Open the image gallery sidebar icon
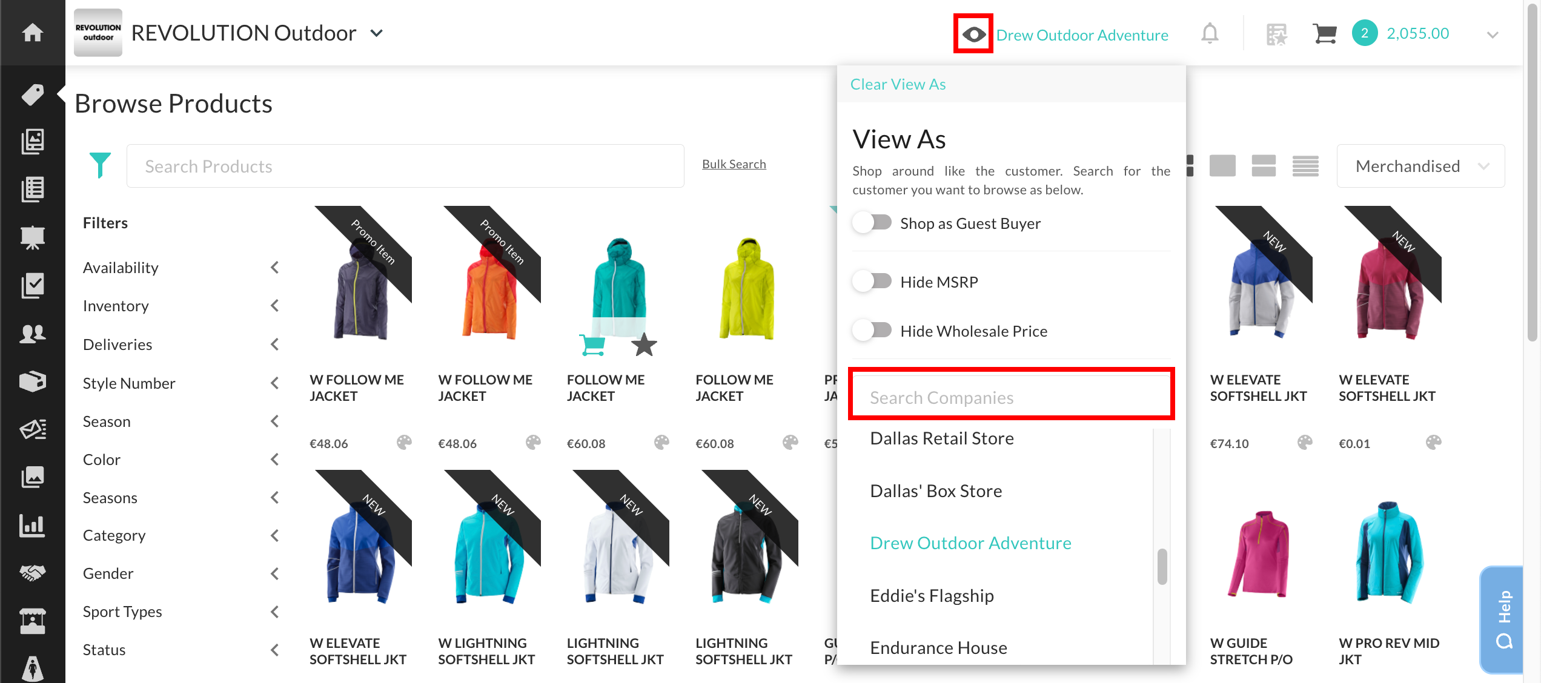1541x683 pixels. point(32,477)
